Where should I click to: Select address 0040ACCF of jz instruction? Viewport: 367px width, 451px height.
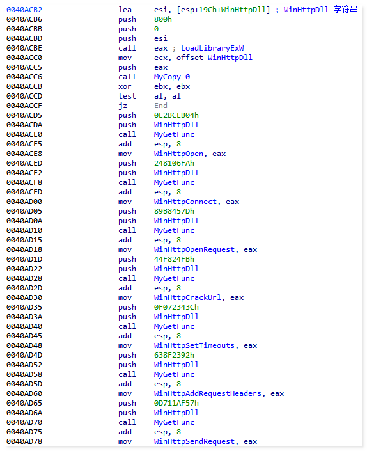(24, 106)
